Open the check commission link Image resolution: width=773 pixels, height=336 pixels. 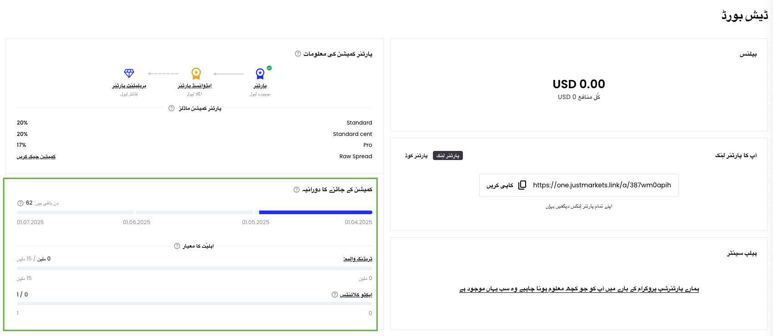pyautogui.click(x=36, y=156)
